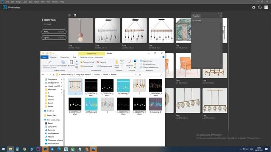Expand the address bar history dropdown
The image size is (271, 152).
(135, 75)
